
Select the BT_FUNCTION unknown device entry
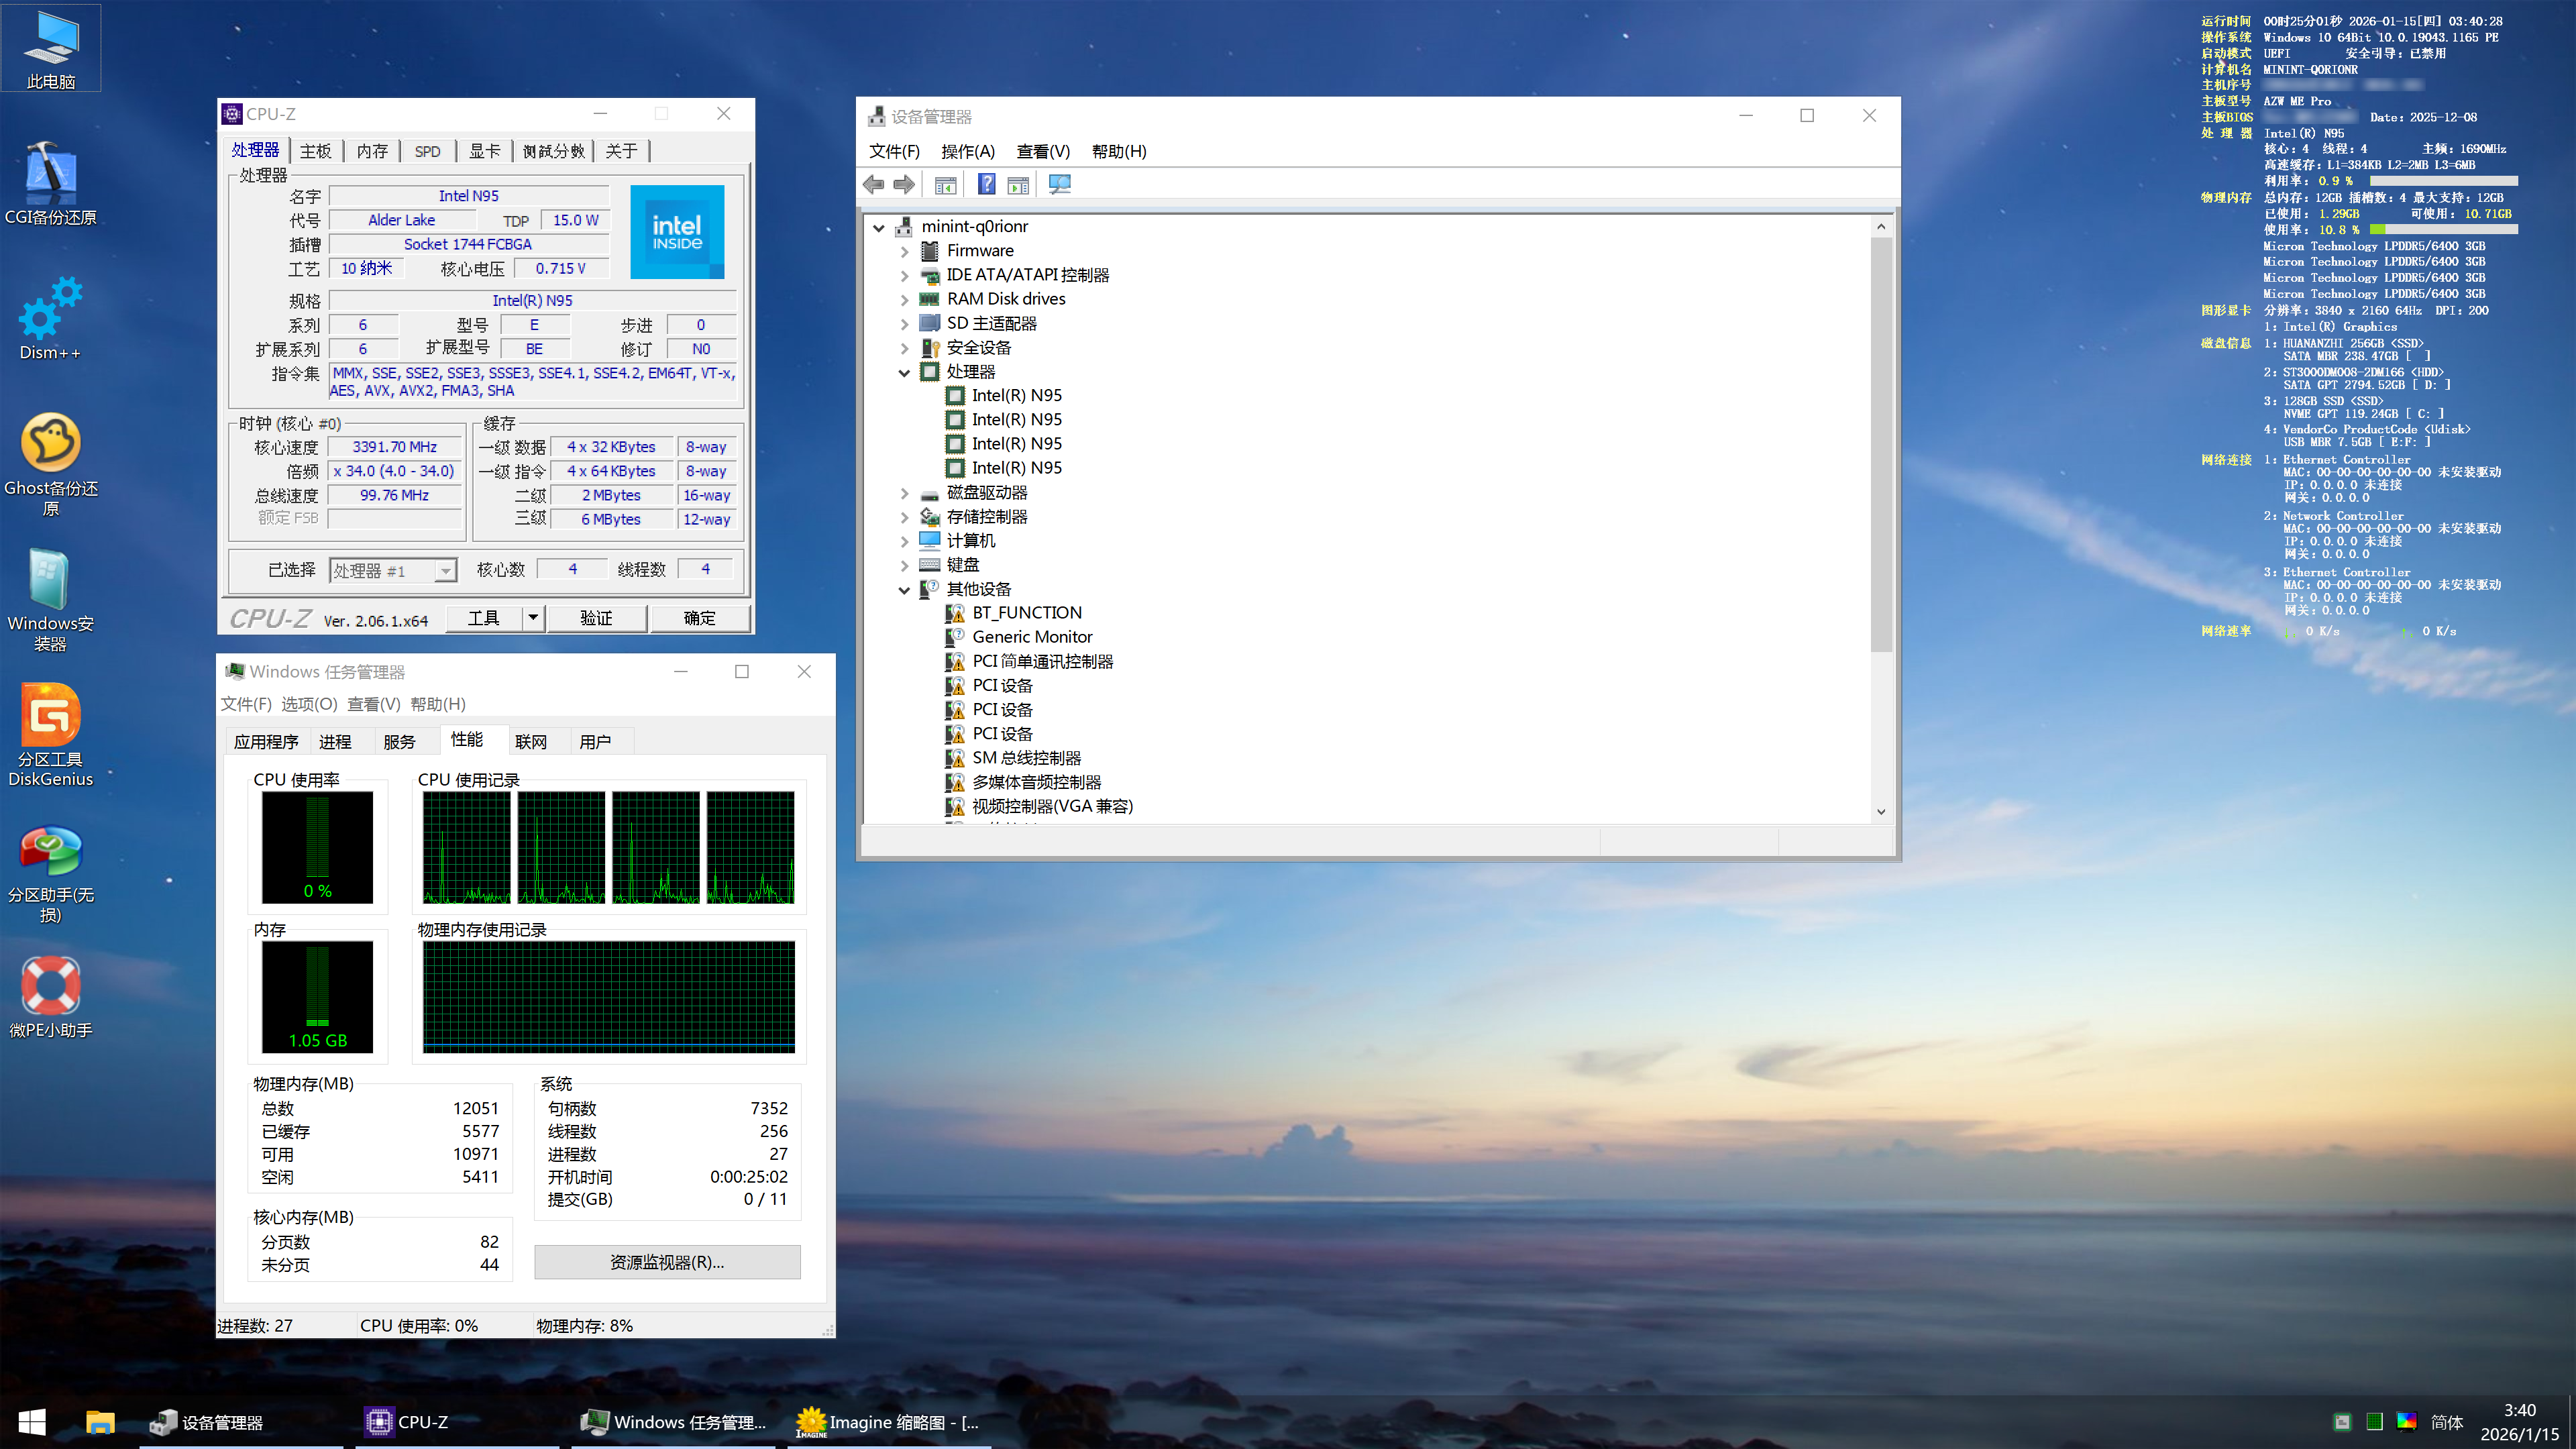1026,612
